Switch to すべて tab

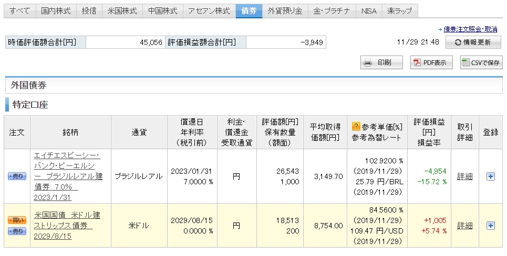pyautogui.click(x=19, y=11)
